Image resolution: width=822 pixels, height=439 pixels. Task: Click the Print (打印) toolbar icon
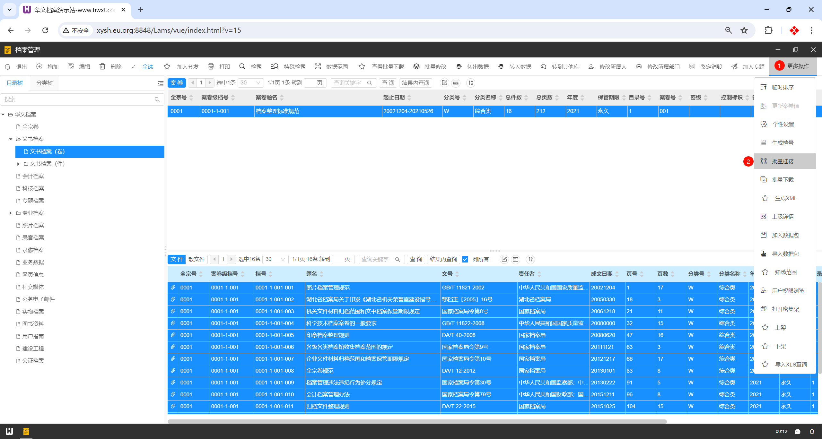click(x=211, y=66)
